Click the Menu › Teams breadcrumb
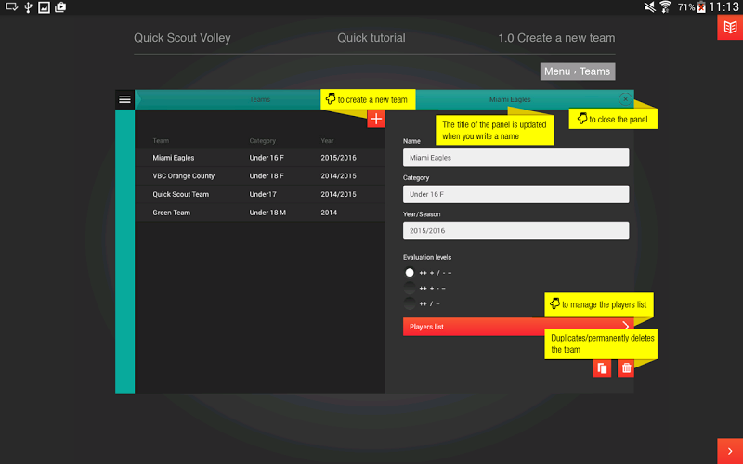The image size is (743, 464). [578, 71]
